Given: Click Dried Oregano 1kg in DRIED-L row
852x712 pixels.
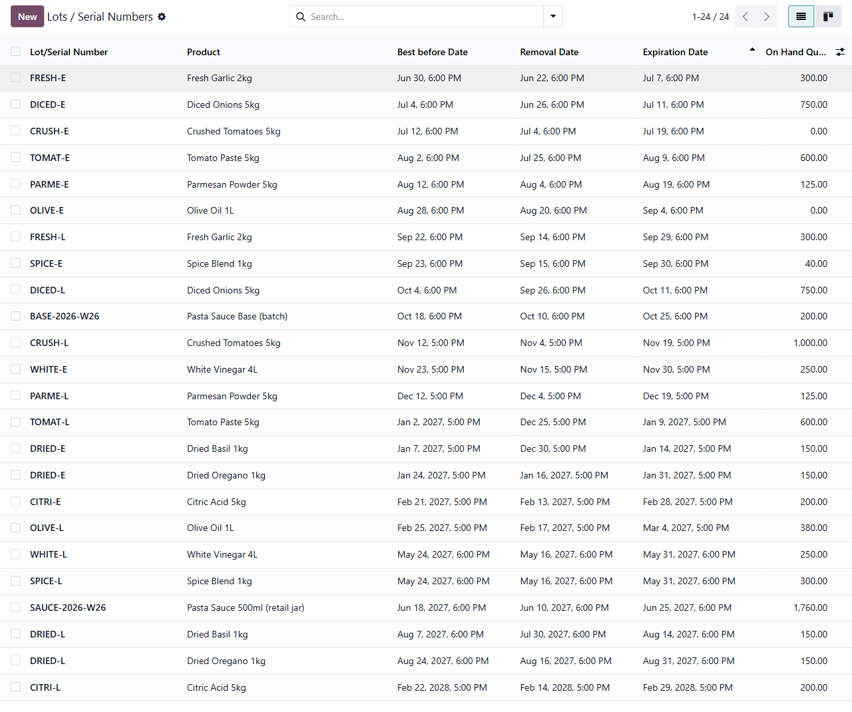Looking at the screenshot, I should point(226,661).
